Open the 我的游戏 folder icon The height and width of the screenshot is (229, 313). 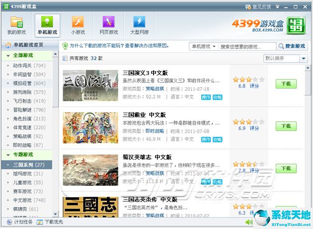(x=16, y=22)
